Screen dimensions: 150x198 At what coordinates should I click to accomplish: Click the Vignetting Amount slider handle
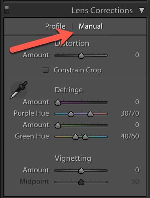click(x=81, y=171)
